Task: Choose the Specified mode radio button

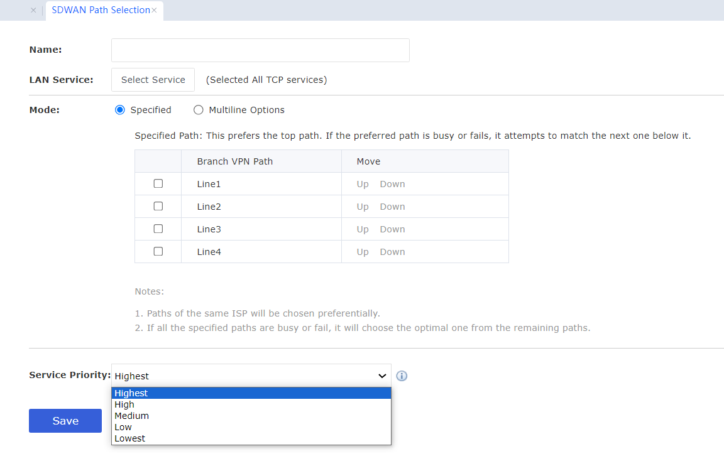Action: (x=120, y=110)
